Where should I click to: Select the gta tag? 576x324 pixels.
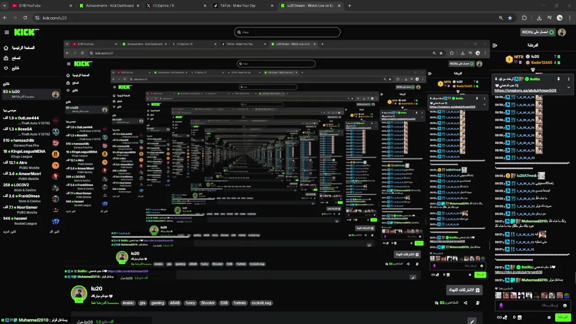(143, 303)
